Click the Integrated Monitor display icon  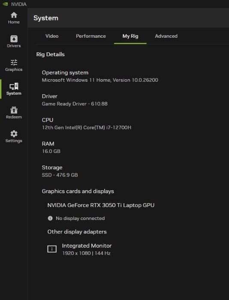tap(52, 249)
